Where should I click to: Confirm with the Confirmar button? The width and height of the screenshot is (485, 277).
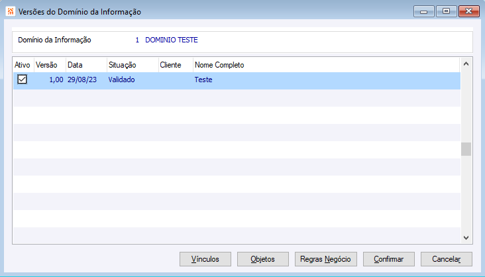coord(388,259)
